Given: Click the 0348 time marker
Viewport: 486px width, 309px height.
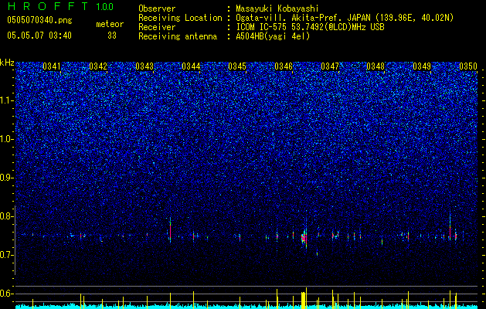Looking at the screenshot, I should point(376,66).
